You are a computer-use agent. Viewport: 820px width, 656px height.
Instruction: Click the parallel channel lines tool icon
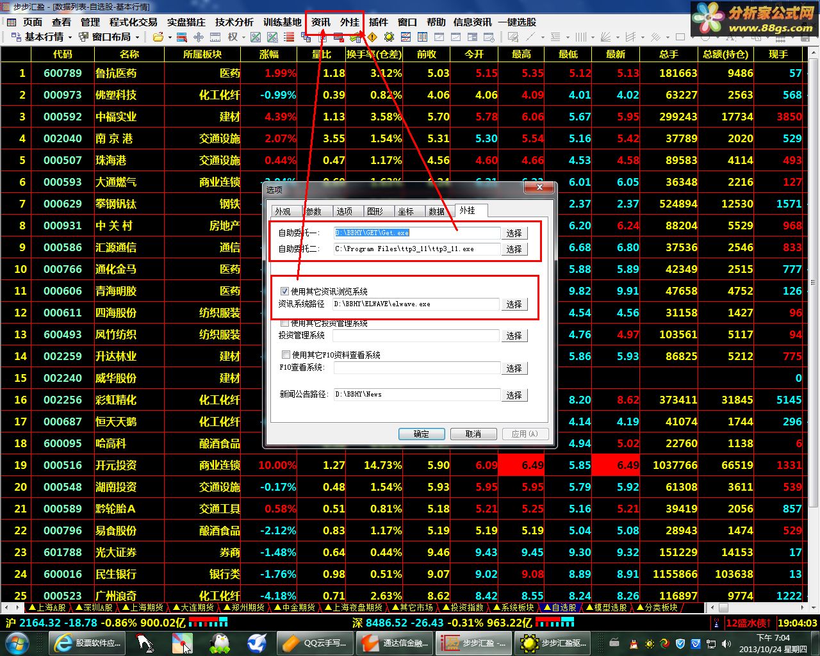pyautogui.click(x=631, y=37)
